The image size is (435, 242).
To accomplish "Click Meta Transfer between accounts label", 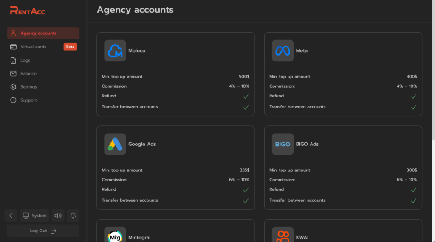I will click(297, 107).
